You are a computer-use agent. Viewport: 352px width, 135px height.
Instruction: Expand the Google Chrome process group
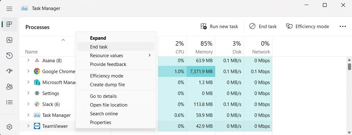(x=28, y=71)
